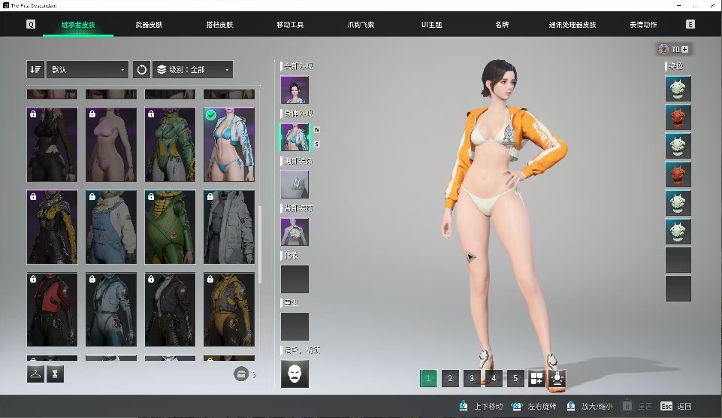This screenshot has height=418, width=722.
Task: Open the add preset grid icon
Action: click(536, 378)
